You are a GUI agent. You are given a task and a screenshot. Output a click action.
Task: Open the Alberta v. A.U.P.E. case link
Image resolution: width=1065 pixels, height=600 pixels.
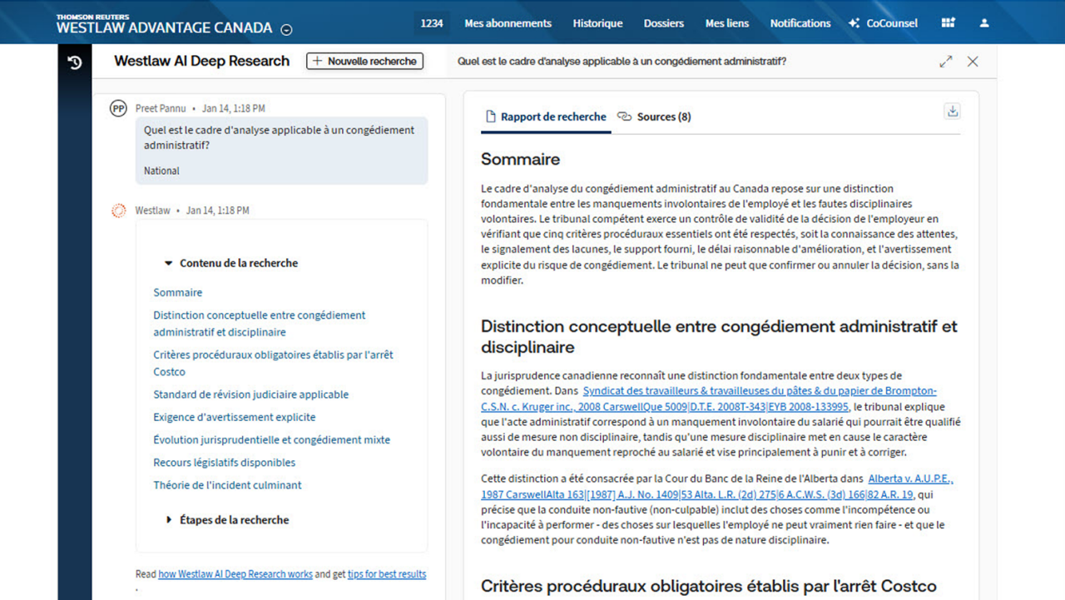tap(910, 479)
